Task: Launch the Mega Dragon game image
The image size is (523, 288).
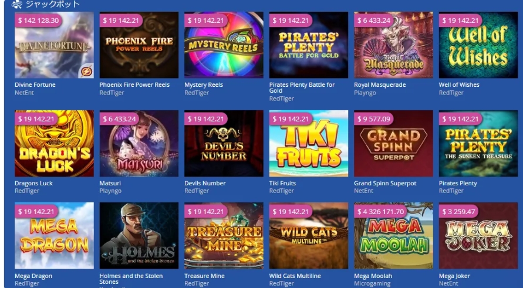Action: pos(54,236)
